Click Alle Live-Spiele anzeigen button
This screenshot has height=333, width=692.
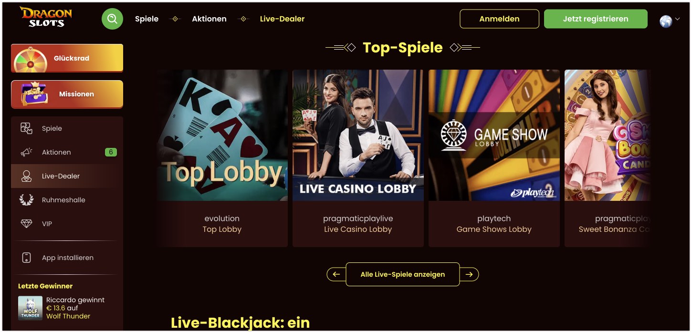(x=403, y=274)
